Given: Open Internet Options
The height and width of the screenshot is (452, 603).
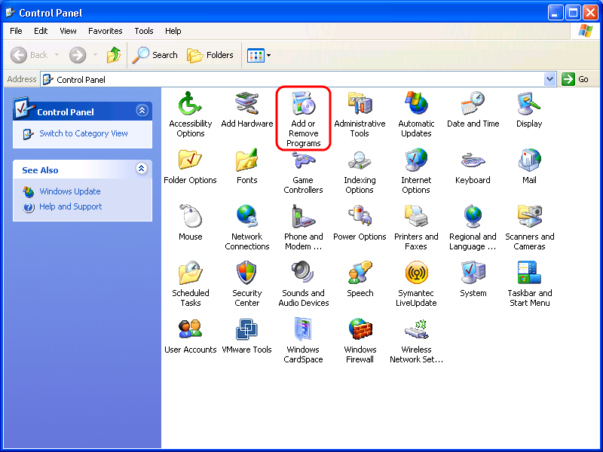Looking at the screenshot, I should point(416,171).
